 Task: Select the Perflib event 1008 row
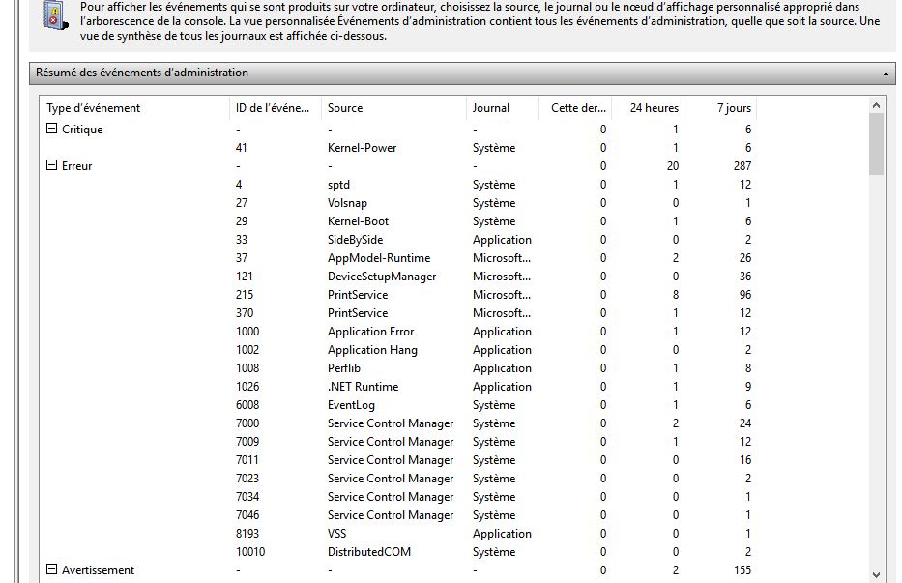pyautogui.click(x=398, y=368)
